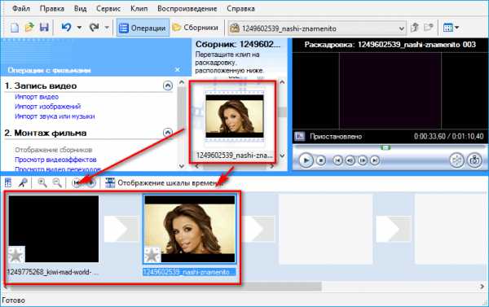Viewport: 489px width, 307px height.
Task: Select the black kiwi-mad-world clip thumbnail
Action: [53, 229]
